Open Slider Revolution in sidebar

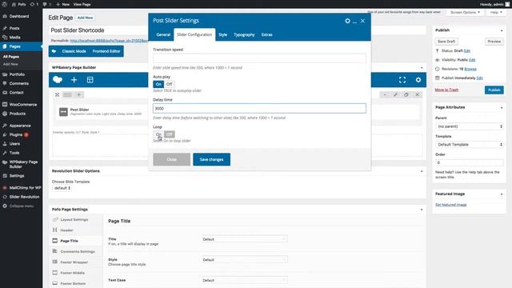(x=24, y=197)
